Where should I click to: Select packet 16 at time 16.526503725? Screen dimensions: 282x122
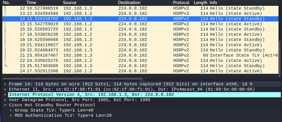[x=140, y=29]
